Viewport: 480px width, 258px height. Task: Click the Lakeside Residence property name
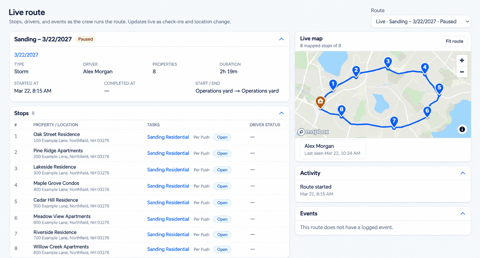[x=55, y=167]
